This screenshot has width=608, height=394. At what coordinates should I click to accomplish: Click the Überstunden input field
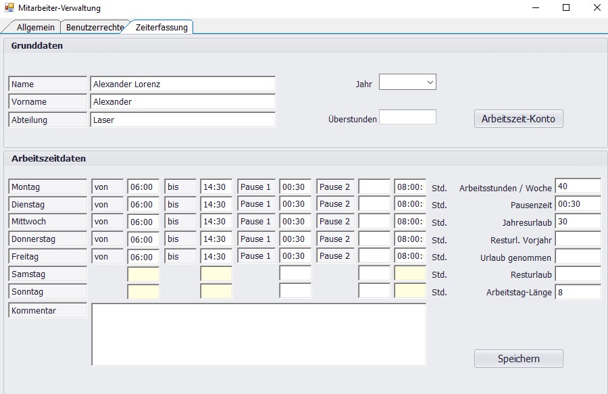pyautogui.click(x=407, y=117)
